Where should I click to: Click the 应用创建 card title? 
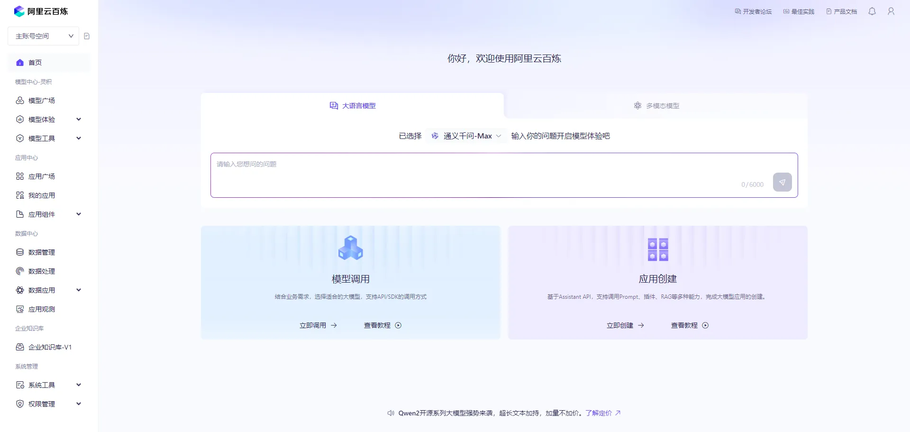[658, 279]
